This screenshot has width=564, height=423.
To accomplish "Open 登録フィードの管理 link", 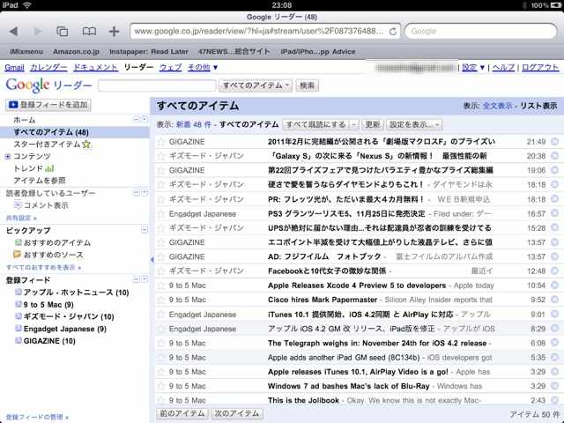I will (37, 417).
